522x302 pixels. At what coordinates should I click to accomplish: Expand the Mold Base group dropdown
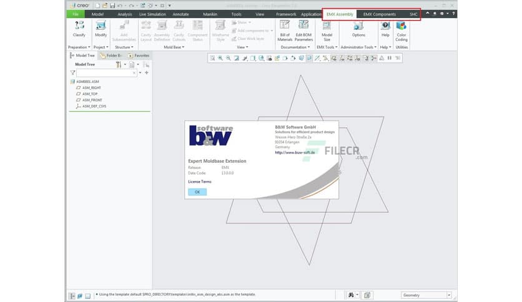tap(174, 47)
